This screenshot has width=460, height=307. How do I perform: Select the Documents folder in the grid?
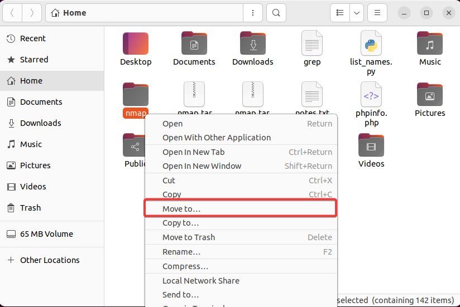pyautogui.click(x=194, y=49)
